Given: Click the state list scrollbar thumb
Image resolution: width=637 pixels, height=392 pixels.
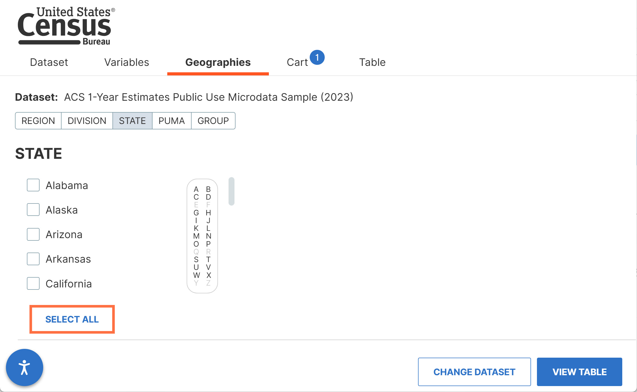Looking at the screenshot, I should (x=231, y=191).
